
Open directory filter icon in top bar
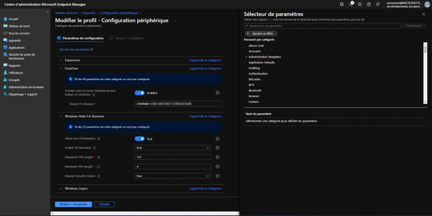point(342,4)
